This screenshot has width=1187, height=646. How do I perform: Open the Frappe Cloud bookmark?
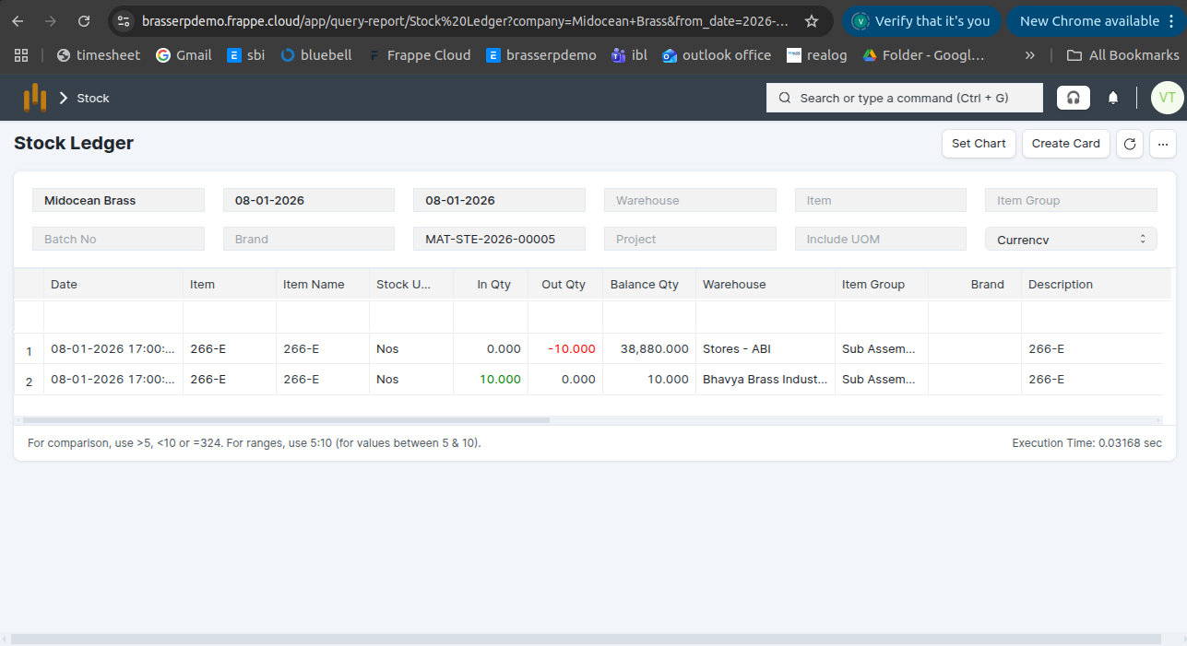(419, 55)
